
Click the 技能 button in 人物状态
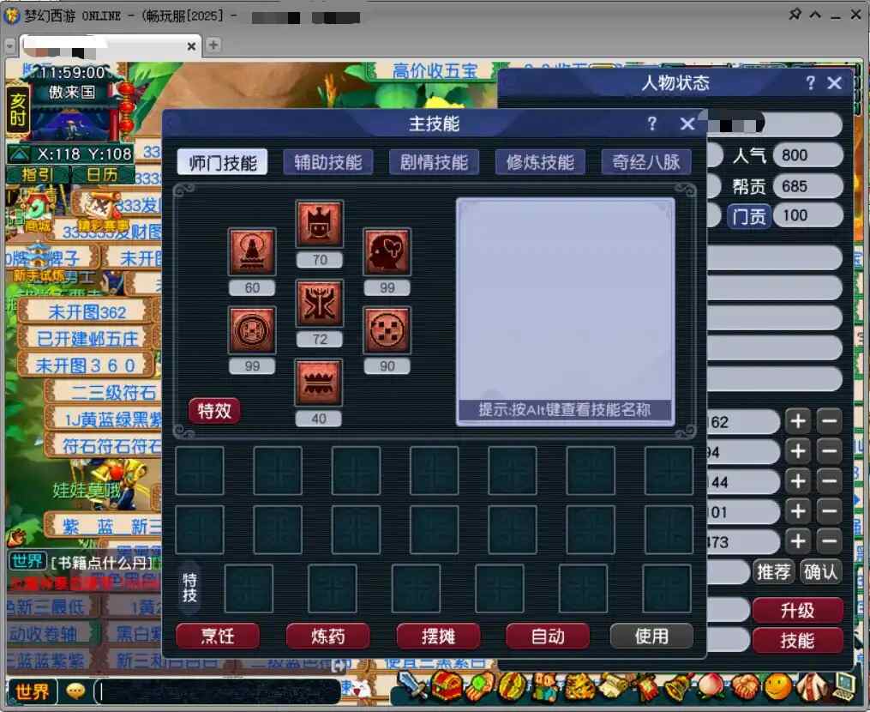[797, 640]
